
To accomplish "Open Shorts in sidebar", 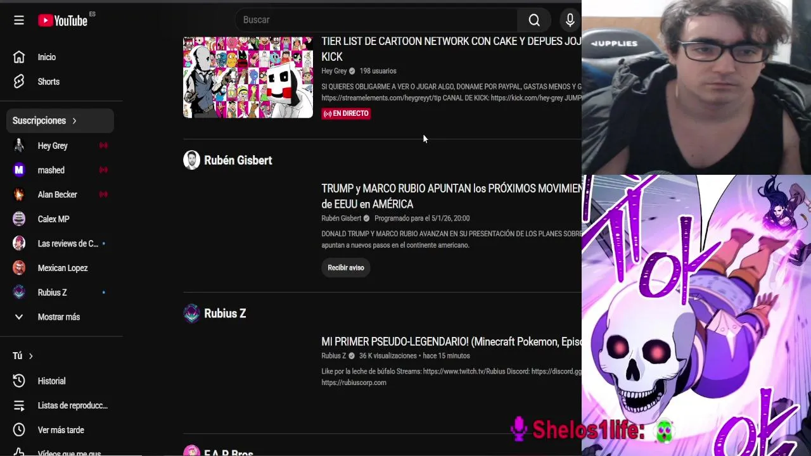I will (x=61, y=82).
